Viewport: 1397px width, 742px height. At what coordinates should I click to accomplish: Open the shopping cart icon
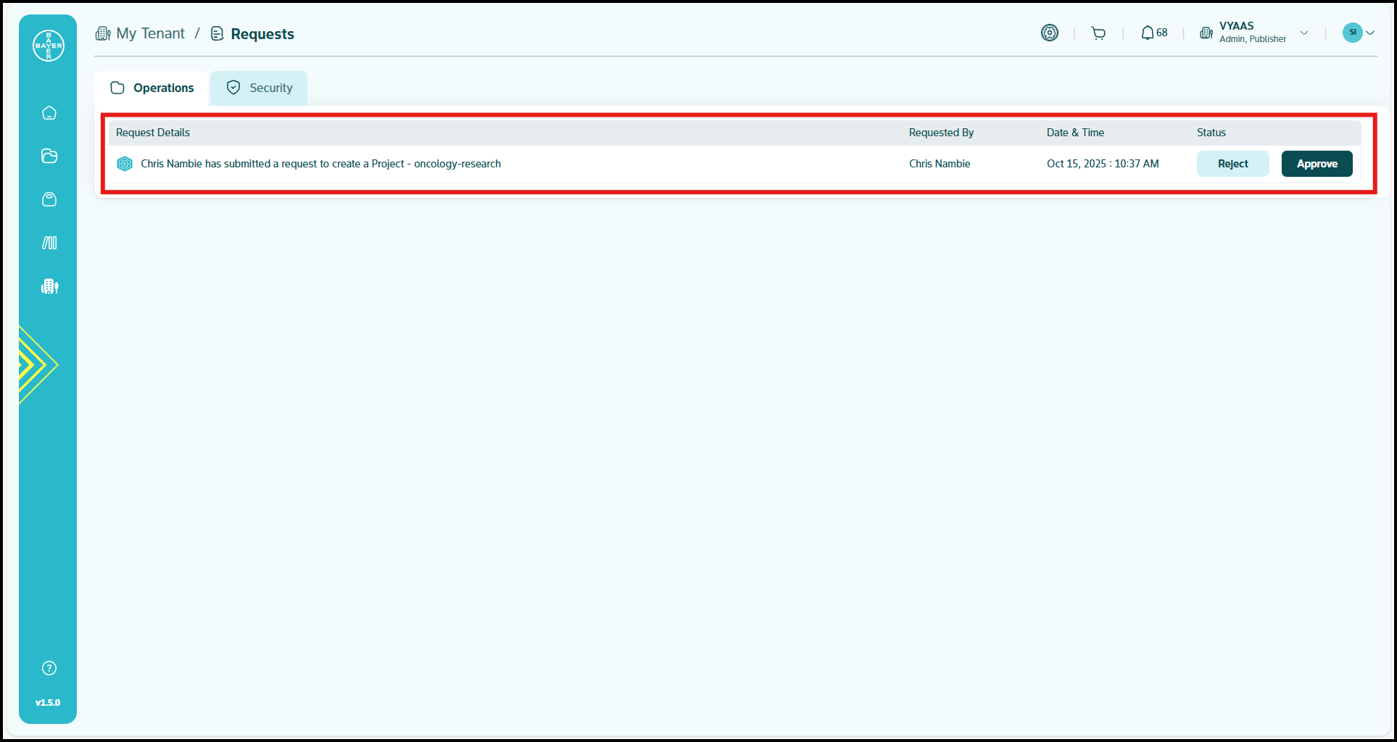click(x=1098, y=33)
